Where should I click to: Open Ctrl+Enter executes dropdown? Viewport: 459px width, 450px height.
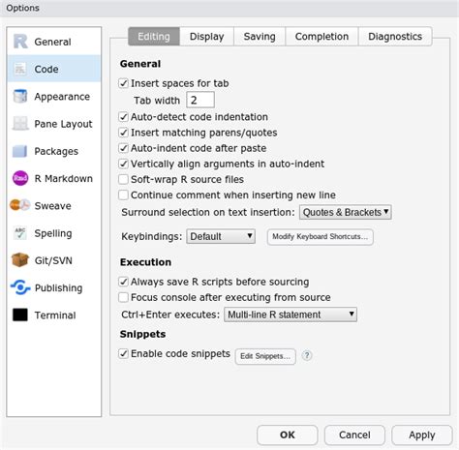[x=291, y=315]
